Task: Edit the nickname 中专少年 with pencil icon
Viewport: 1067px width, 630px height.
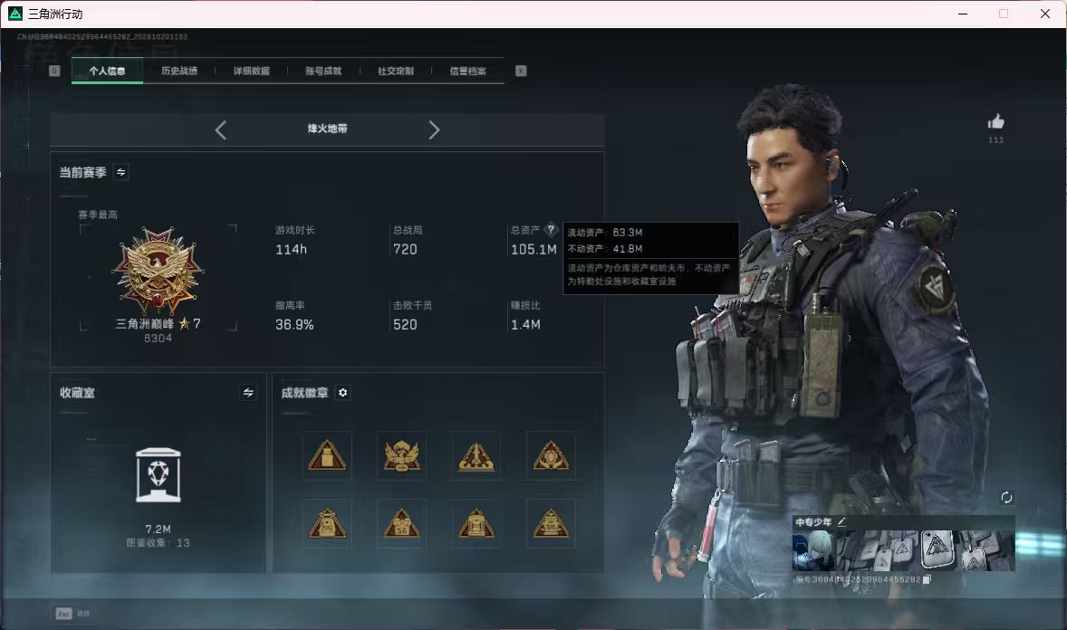Action: click(841, 521)
